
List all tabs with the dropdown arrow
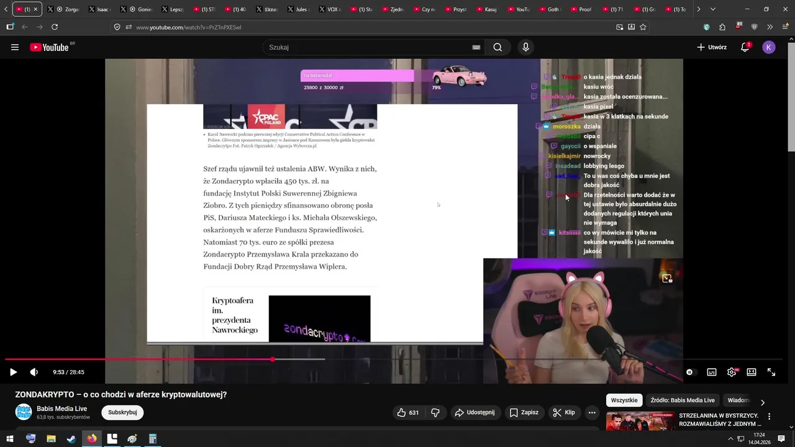coord(712,9)
